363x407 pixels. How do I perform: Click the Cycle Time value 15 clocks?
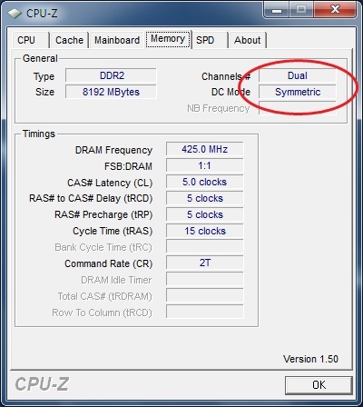click(205, 231)
